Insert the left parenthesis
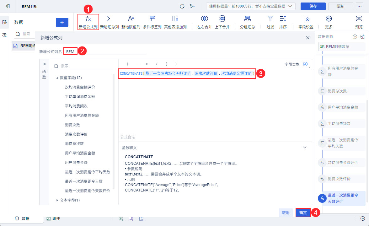Viewport: 369px width, 226px height. pos(166,64)
